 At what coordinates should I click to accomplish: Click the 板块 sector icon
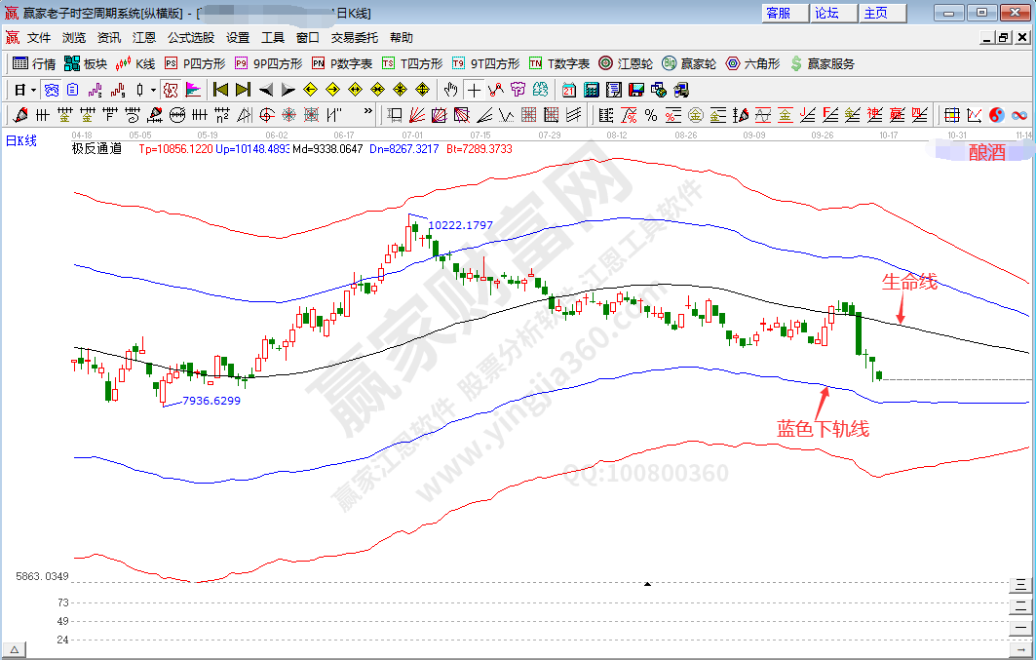(x=85, y=63)
